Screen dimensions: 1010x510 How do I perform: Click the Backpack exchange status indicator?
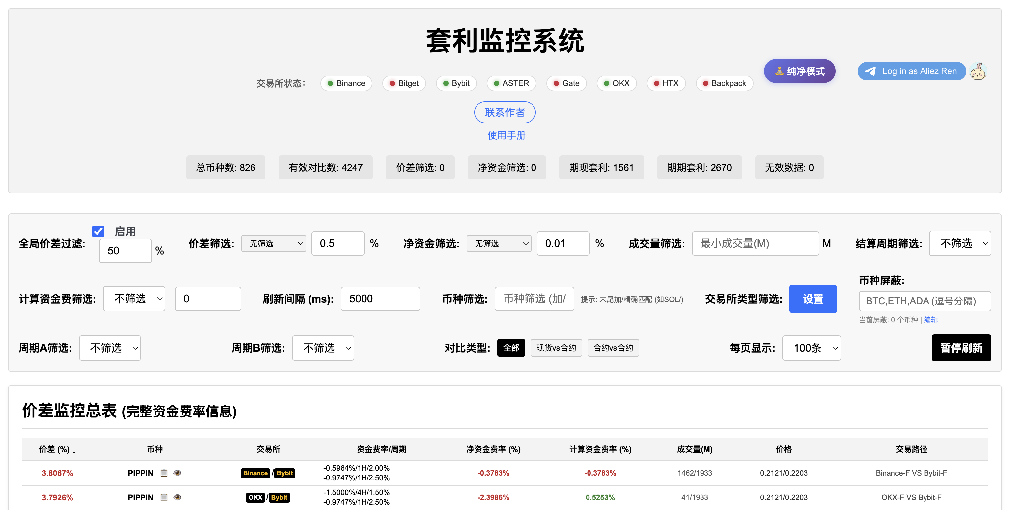click(x=724, y=83)
